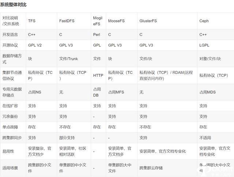The height and width of the screenshot is (177, 234).
Task: Click GlusterFS's "安装简单，官方文档专业化" cell
Action: pos(162,151)
